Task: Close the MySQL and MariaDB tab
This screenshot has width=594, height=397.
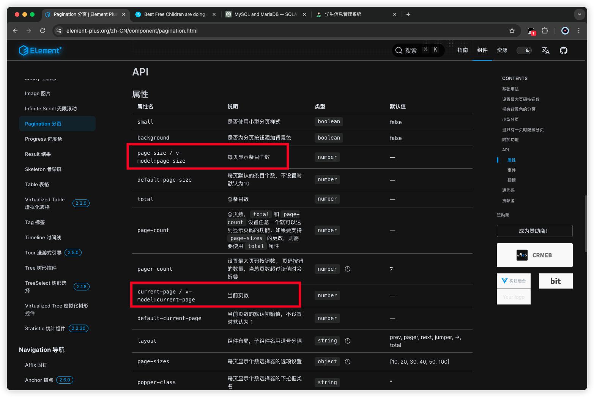Action: tap(304, 14)
